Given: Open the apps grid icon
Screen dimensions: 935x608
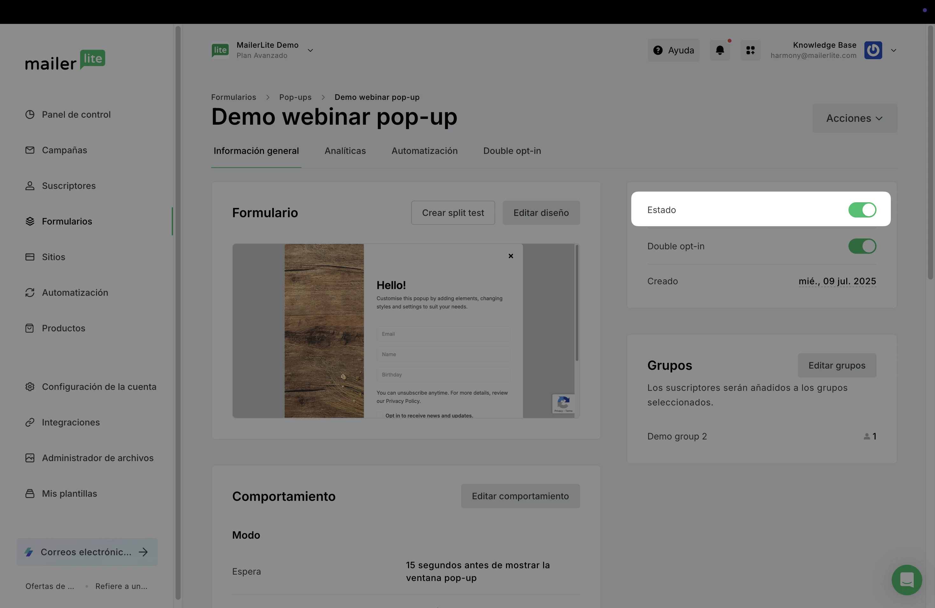Looking at the screenshot, I should coord(750,50).
